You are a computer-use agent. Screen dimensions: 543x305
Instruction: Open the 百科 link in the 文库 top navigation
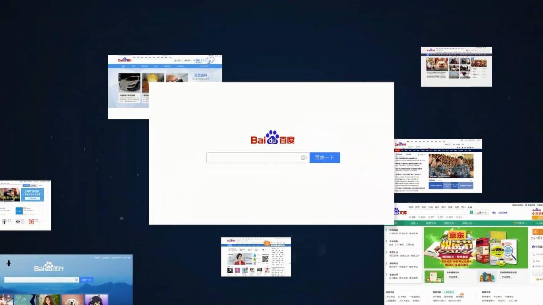coord(463,207)
